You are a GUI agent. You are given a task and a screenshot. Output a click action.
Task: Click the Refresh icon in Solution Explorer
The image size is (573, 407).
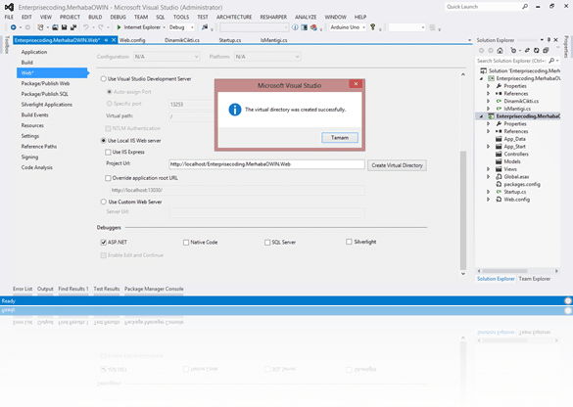pyautogui.click(x=536, y=50)
